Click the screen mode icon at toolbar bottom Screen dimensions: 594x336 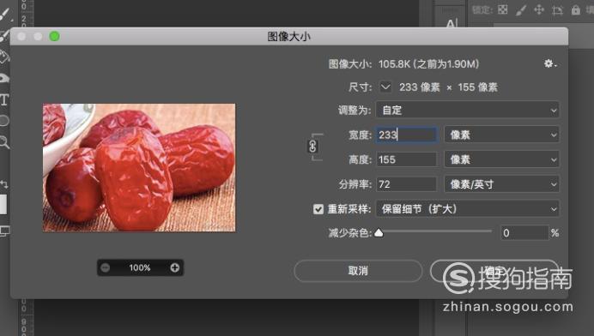[4, 231]
